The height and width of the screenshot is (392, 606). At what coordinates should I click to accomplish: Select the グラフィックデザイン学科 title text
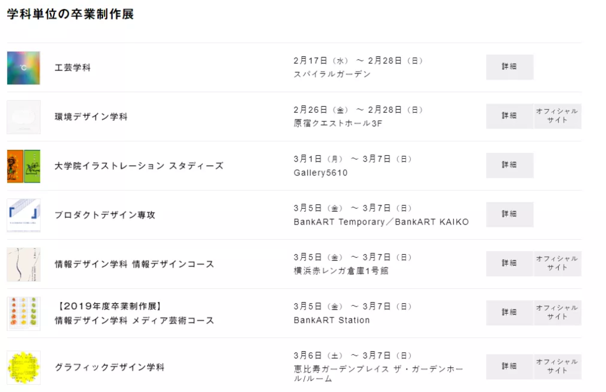tap(109, 367)
